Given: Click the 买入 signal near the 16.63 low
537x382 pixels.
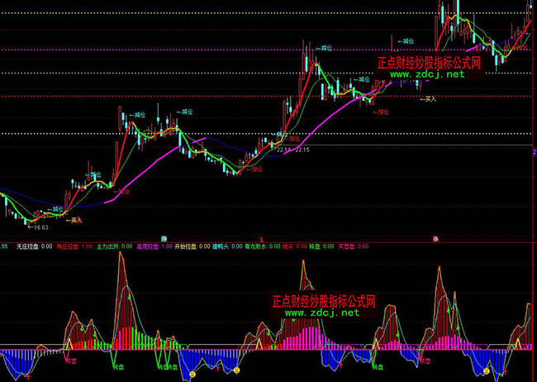Looking at the screenshot, I should click(x=75, y=220).
